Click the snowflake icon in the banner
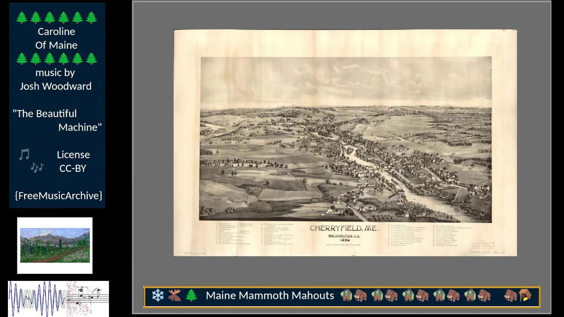Viewport: 564px width, 317px height. click(158, 295)
